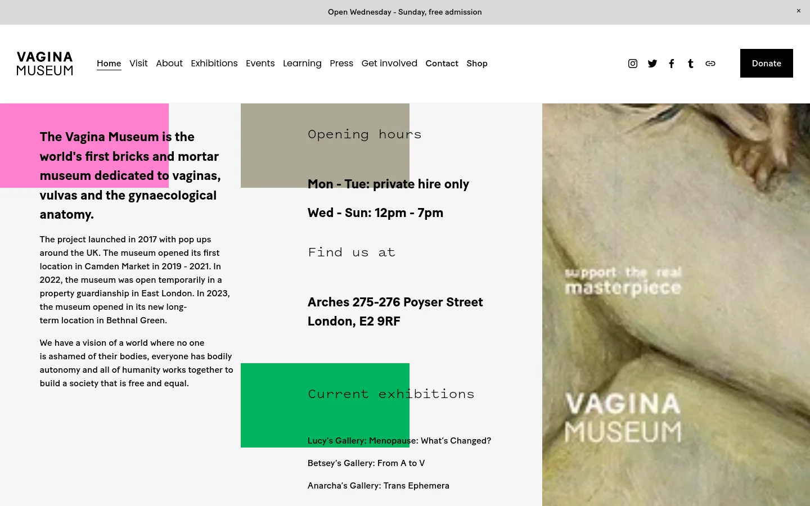Open the museum's Twitter profile
The image size is (810, 506).
click(x=652, y=64)
